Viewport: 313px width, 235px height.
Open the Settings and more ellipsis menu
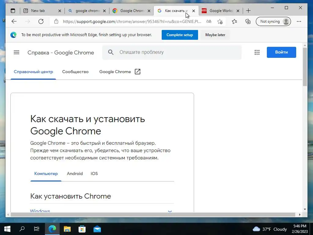point(299,21)
